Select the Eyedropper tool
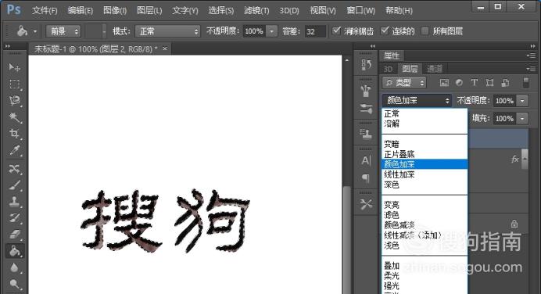The height and width of the screenshot is (294, 541). [14, 150]
